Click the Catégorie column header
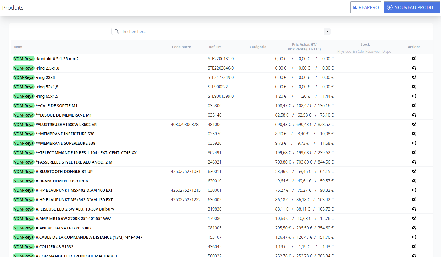 click(x=258, y=47)
